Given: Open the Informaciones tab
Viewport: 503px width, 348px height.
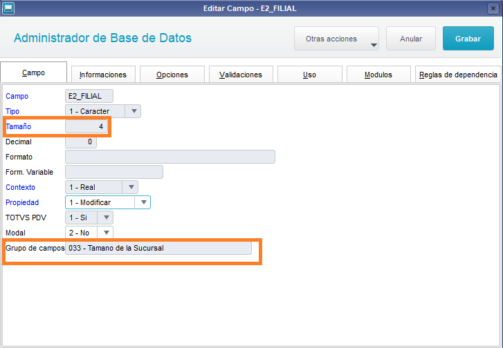Looking at the screenshot, I should [103, 75].
